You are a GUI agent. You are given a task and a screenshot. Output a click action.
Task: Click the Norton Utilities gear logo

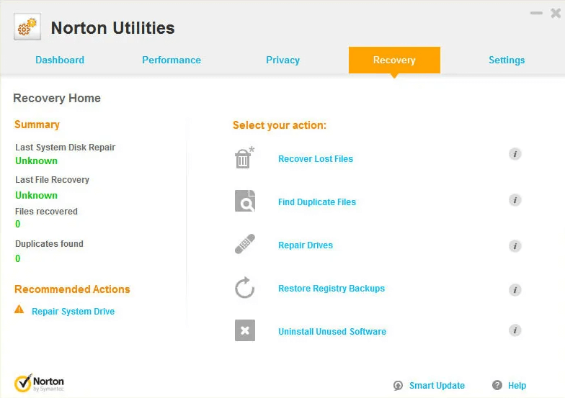point(27,28)
